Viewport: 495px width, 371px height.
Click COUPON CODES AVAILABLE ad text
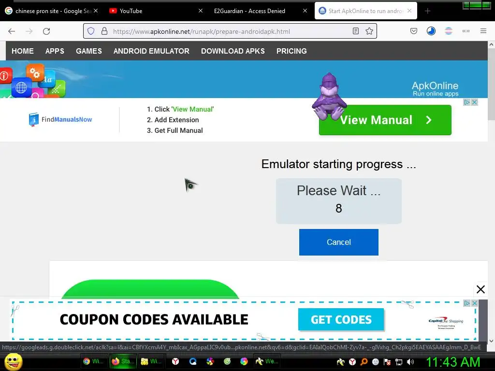154,320
